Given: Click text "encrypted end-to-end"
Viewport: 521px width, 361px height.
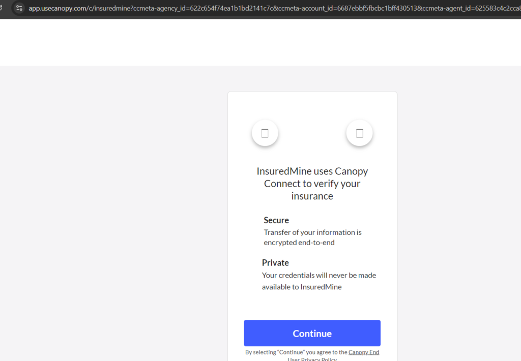Looking at the screenshot, I should click(x=299, y=243).
